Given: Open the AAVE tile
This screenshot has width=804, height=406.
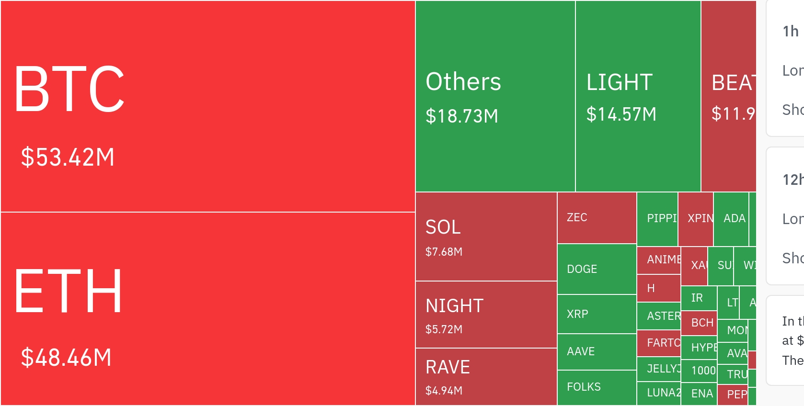Looking at the screenshot, I should 597,351.
